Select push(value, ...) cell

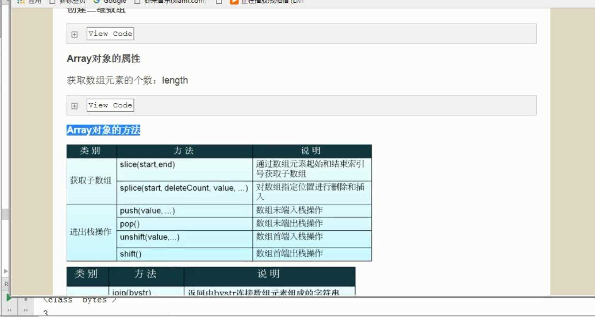pyautogui.click(x=185, y=211)
